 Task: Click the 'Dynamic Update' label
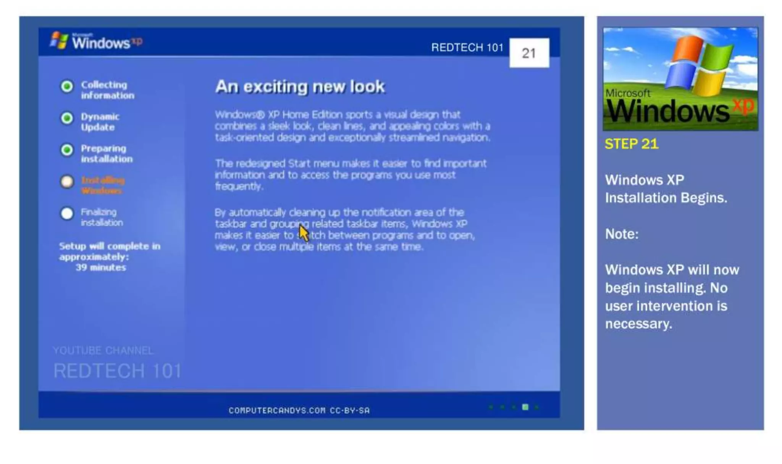point(100,122)
